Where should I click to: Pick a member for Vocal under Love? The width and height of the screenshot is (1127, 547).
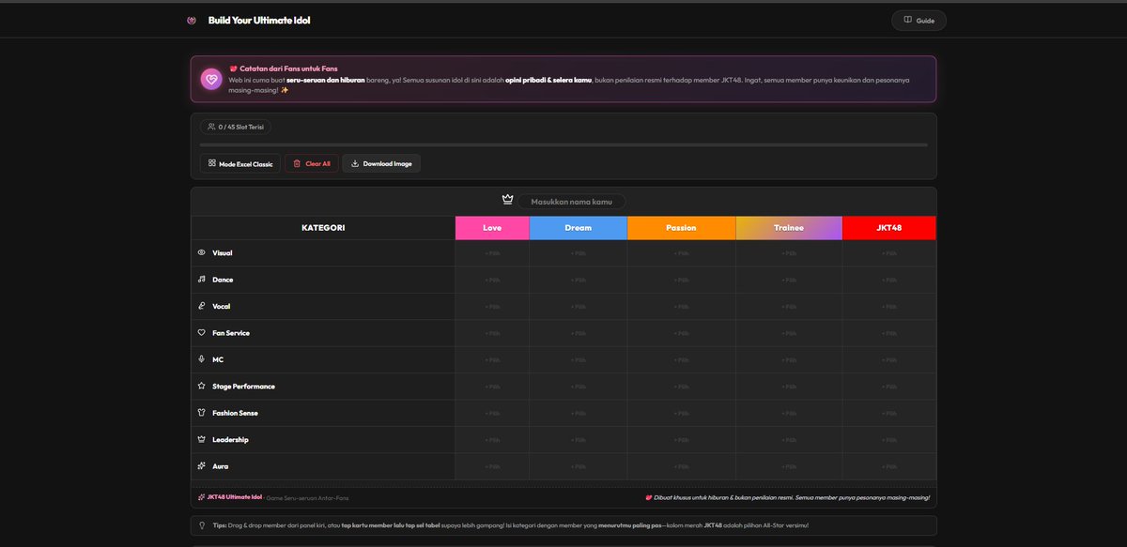492,307
